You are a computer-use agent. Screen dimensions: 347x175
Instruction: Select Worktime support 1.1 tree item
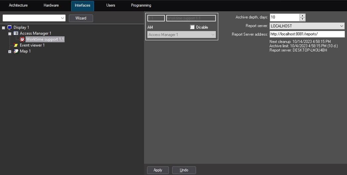45,39
